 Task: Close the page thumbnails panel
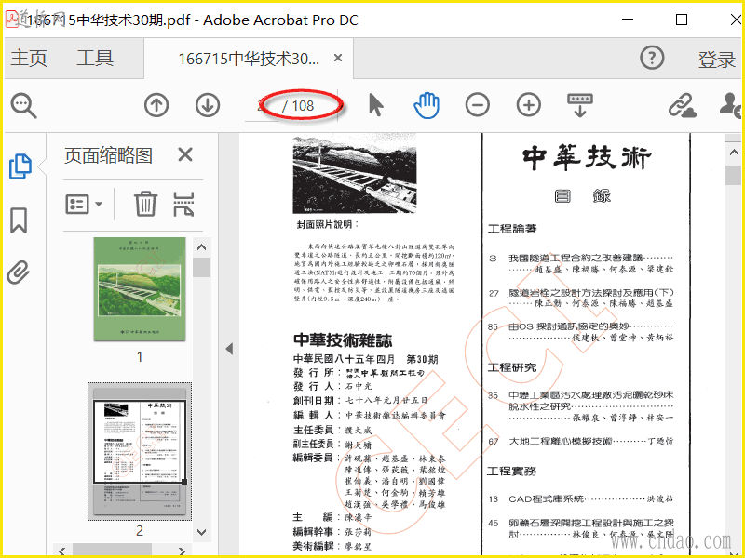pyautogui.click(x=185, y=154)
